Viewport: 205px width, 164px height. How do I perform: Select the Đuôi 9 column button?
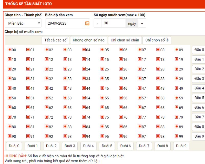(x=181, y=146)
